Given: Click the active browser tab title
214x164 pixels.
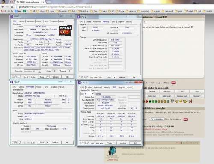Looking at the screenshot, I should pos(30,2).
